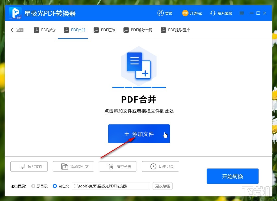Screen dimensions: 277x201
Task: Click the 开始转换 button
Action: [x=232, y=176]
